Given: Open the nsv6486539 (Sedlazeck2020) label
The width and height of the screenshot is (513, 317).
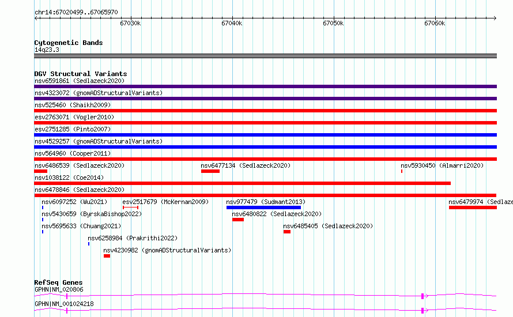Looking at the screenshot, I should pos(80,165).
